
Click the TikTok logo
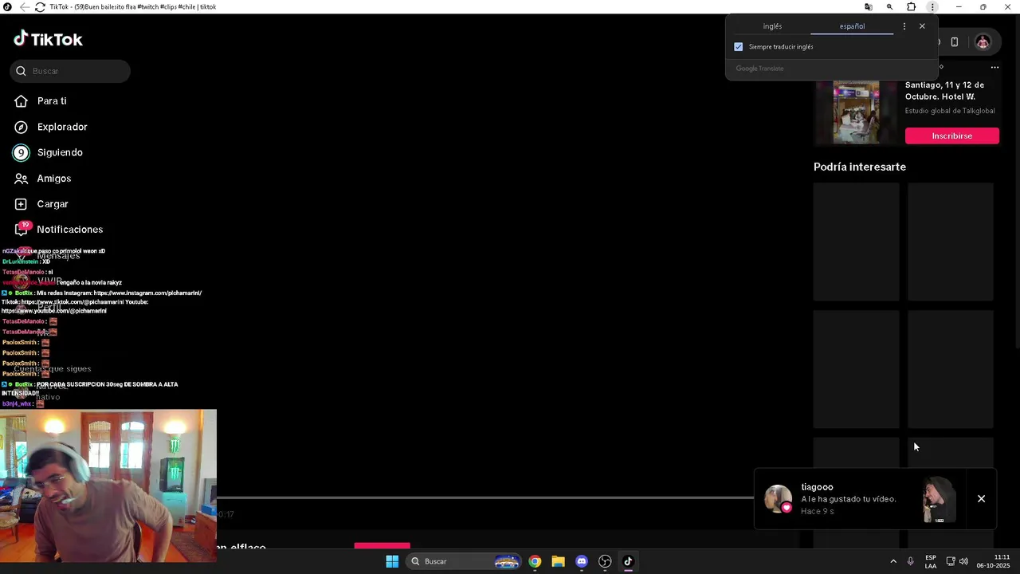(x=48, y=39)
